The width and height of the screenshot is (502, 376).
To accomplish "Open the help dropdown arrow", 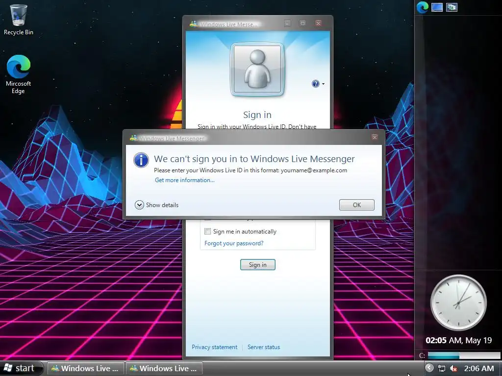I will [324, 84].
